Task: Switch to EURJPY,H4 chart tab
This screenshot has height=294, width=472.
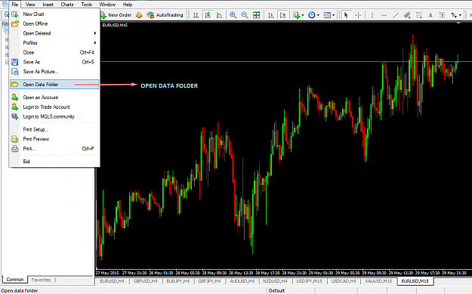Action: 178,281
